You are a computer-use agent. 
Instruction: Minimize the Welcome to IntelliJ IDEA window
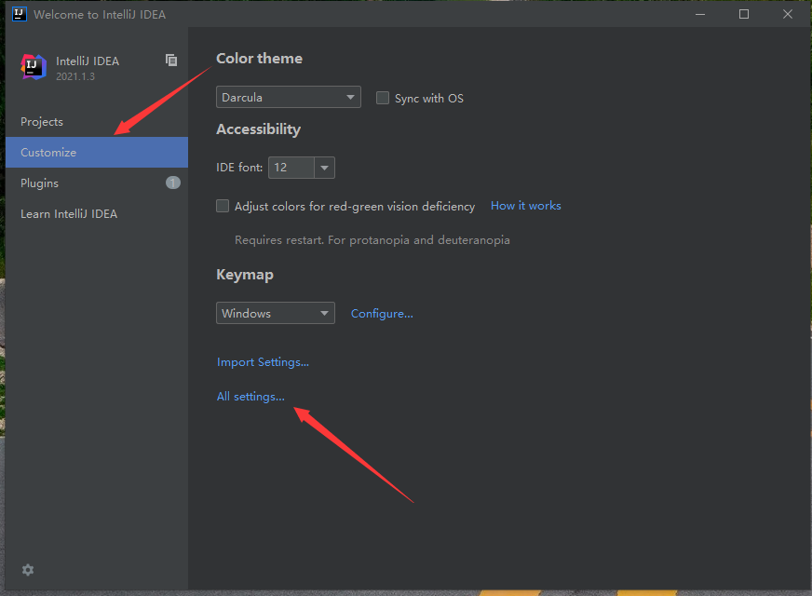pyautogui.click(x=700, y=14)
